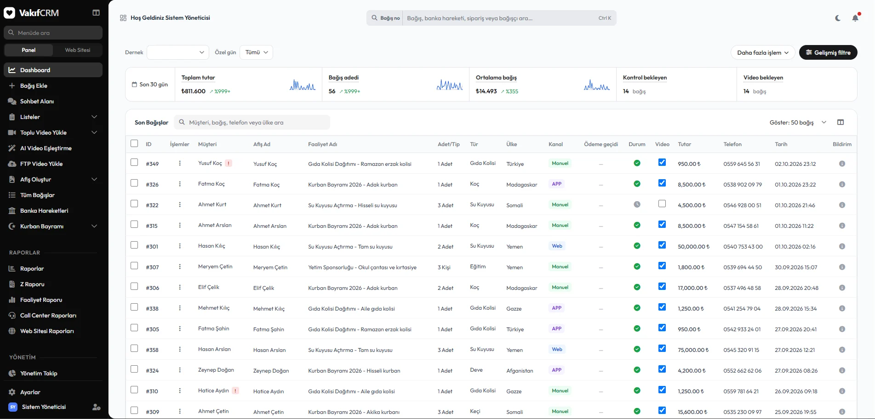Image resolution: width=875 pixels, height=419 pixels.
Task: Change Göster: 50 bağış row count
Action: [x=798, y=122]
